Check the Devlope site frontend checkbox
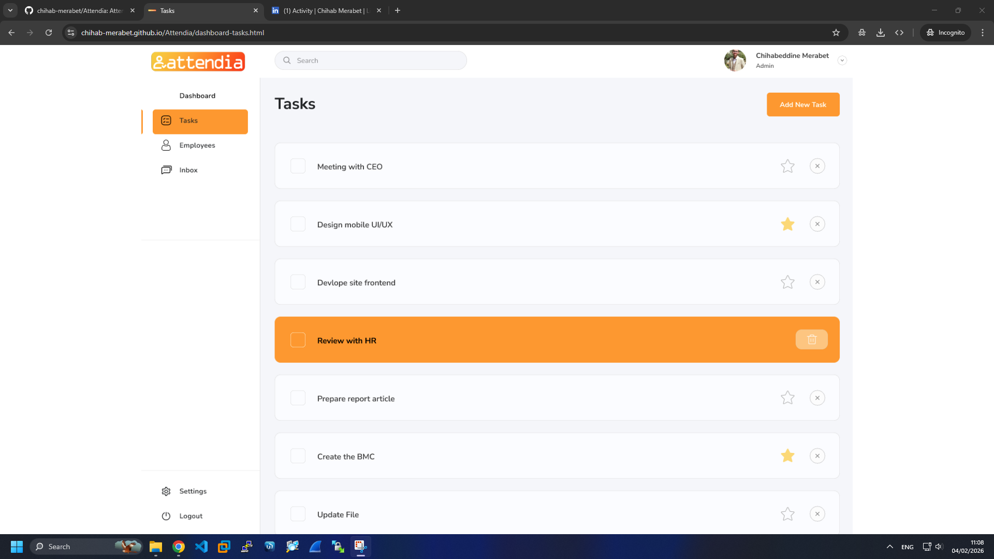Screen dimensions: 994x559 tap(298, 282)
